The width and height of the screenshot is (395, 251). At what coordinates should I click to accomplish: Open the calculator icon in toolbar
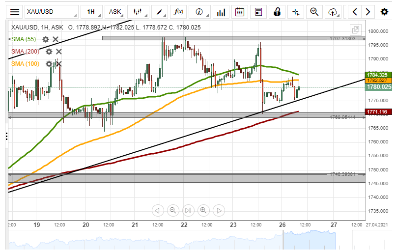(x=258, y=12)
